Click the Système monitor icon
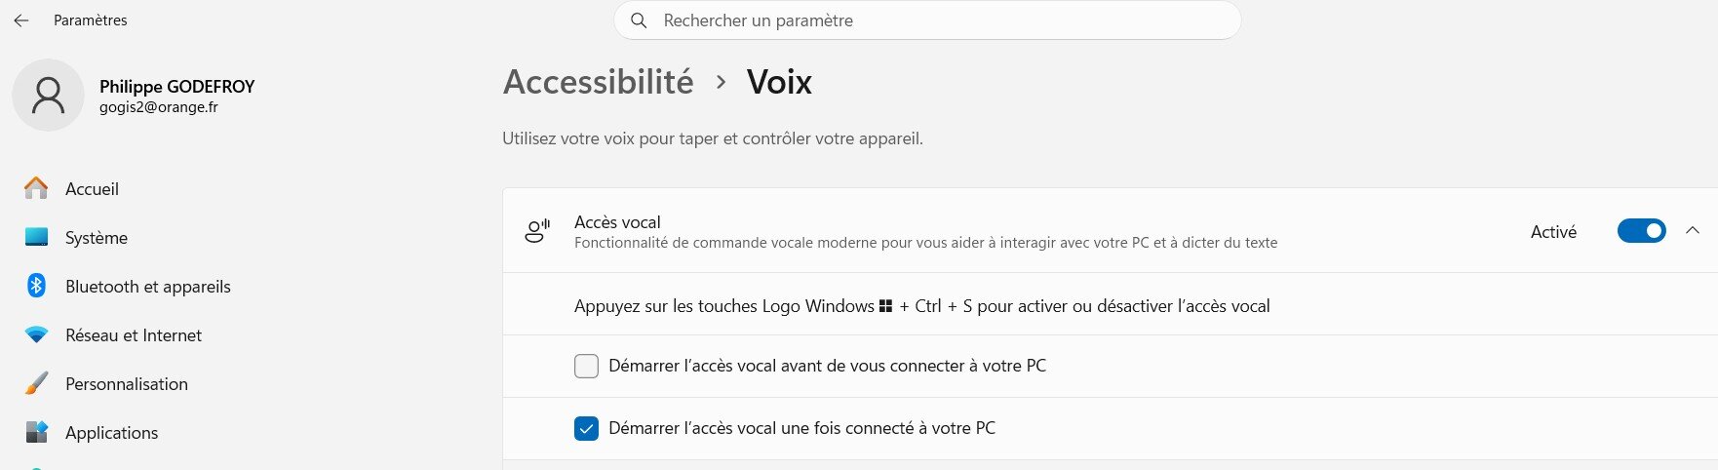Screen dimensions: 1718x470 (36, 237)
